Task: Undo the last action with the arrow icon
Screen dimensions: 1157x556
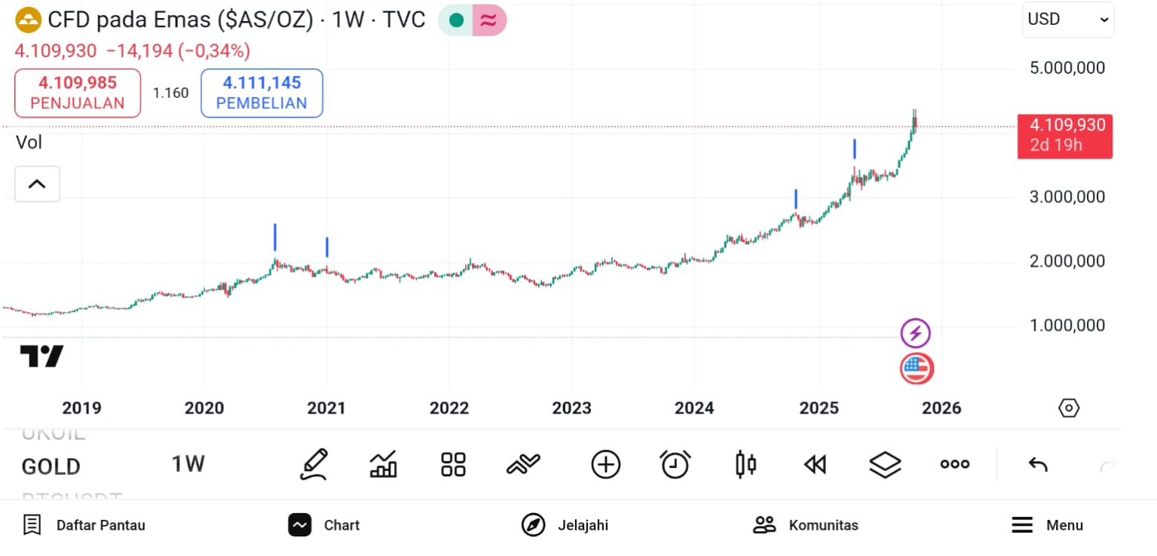Action: (x=1038, y=464)
